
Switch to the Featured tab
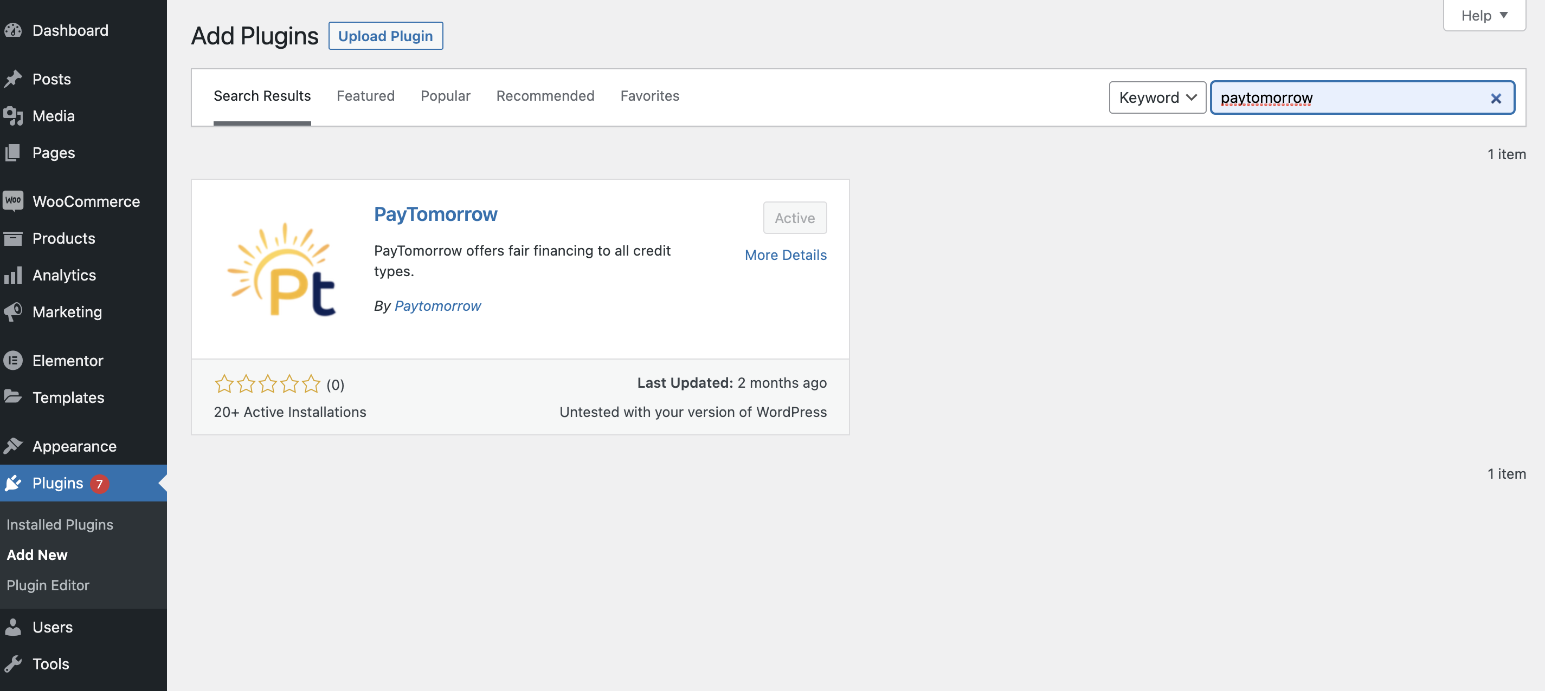pos(365,96)
